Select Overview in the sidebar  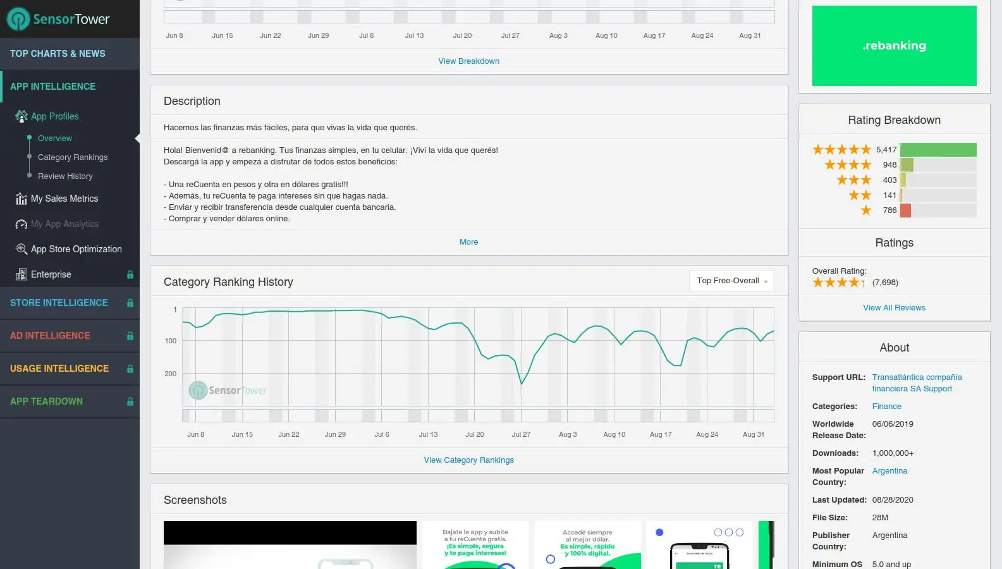click(55, 138)
